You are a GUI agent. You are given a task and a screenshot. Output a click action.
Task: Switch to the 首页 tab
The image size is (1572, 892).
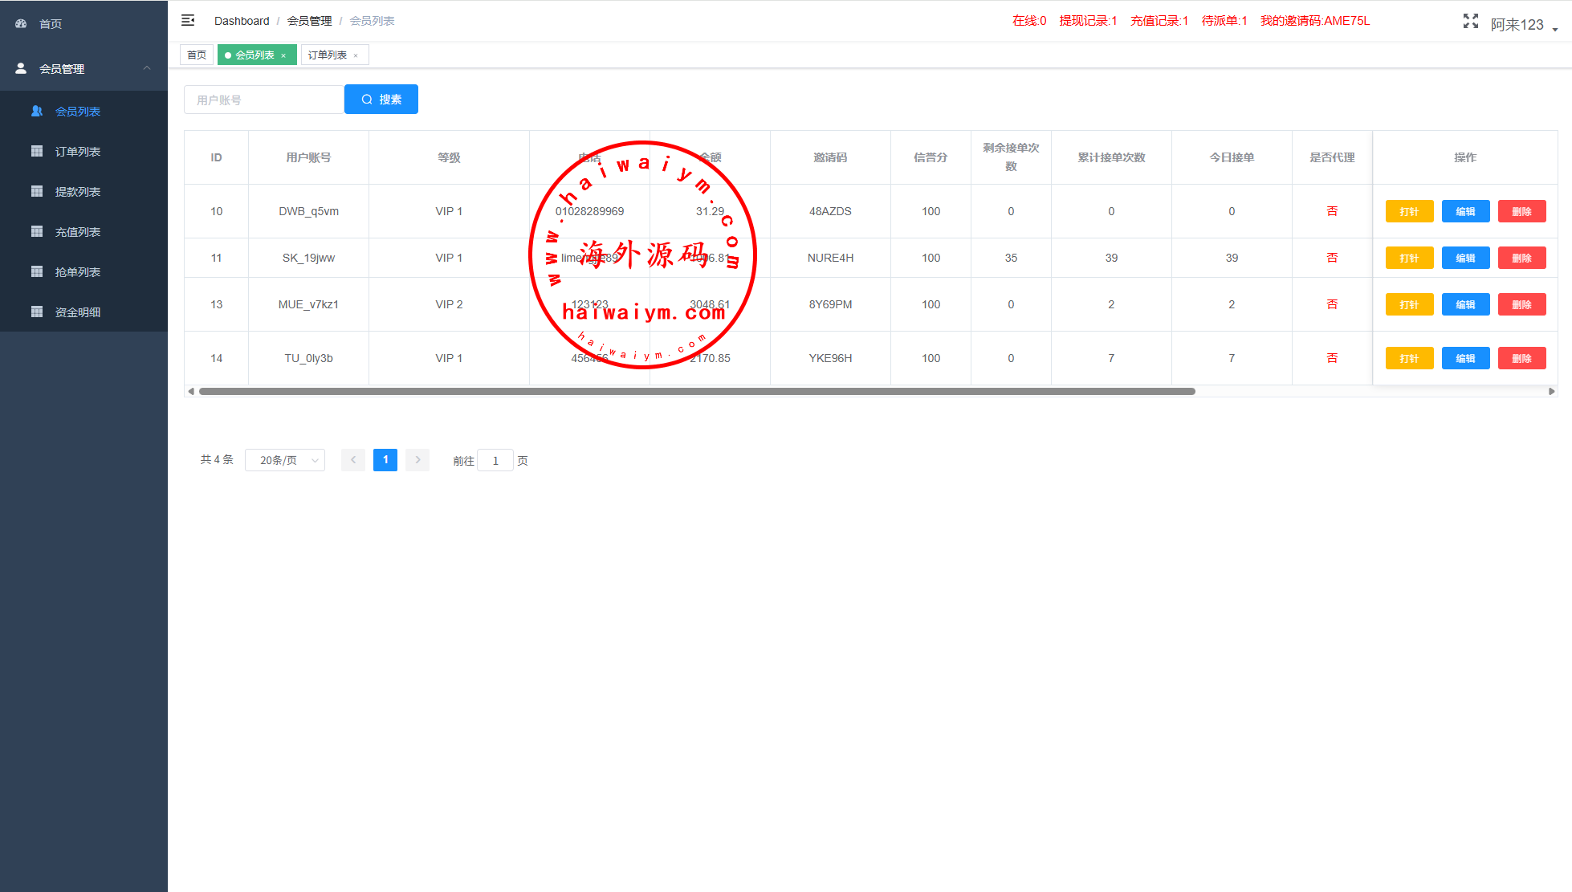pyautogui.click(x=197, y=55)
